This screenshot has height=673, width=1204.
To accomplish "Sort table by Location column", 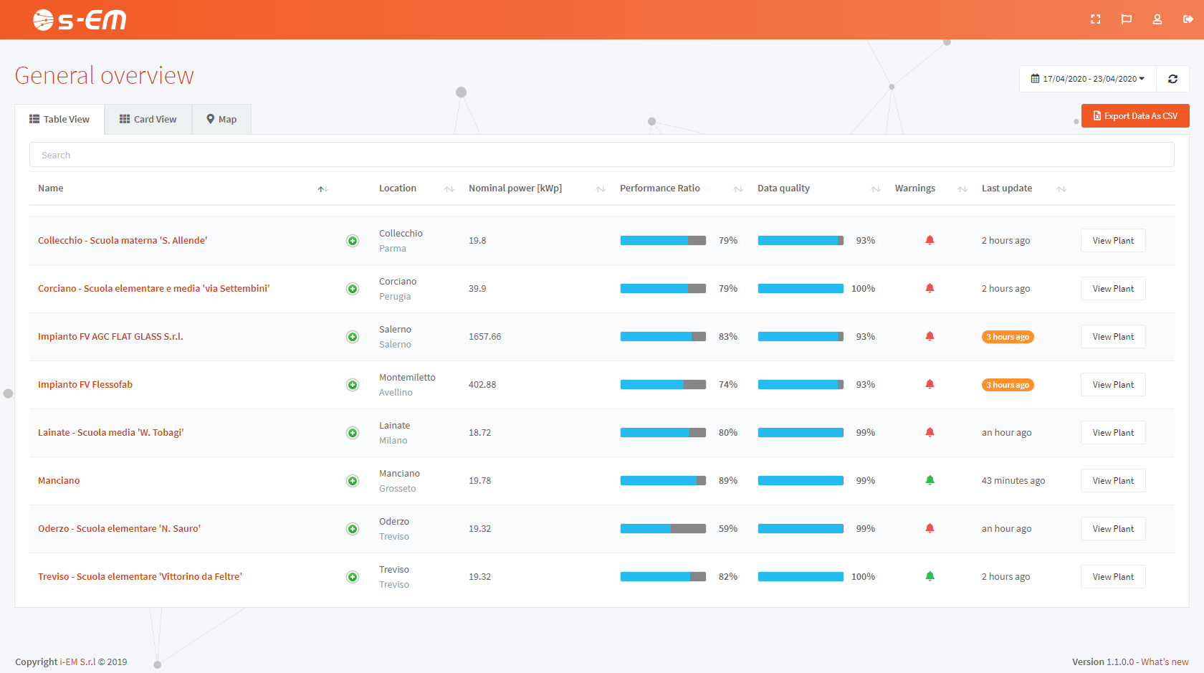I will [x=449, y=189].
